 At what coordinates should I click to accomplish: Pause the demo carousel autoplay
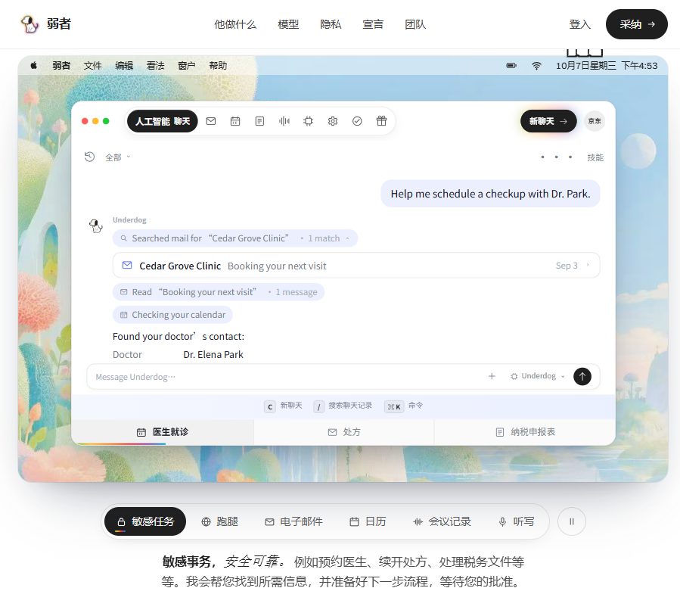point(571,521)
